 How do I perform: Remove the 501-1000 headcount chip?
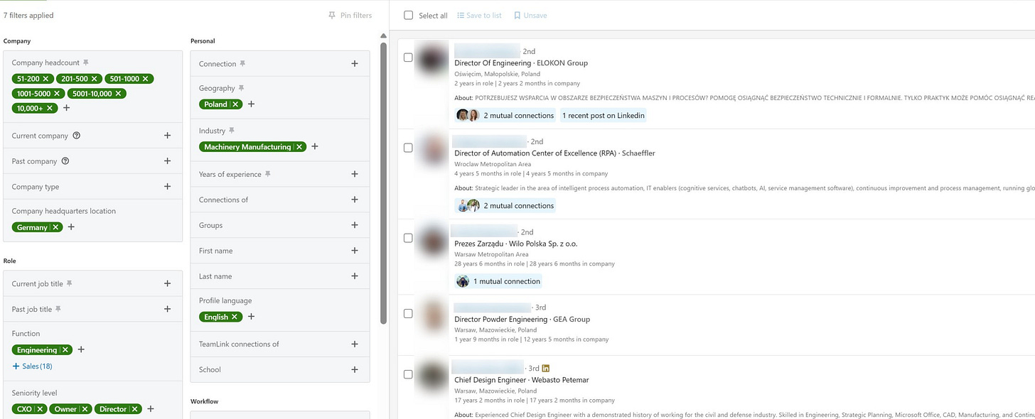(x=146, y=79)
